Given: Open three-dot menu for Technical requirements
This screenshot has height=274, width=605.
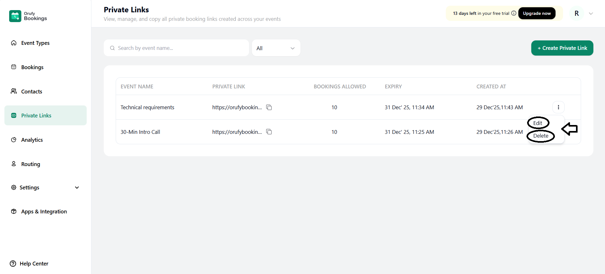Looking at the screenshot, I should (x=558, y=107).
